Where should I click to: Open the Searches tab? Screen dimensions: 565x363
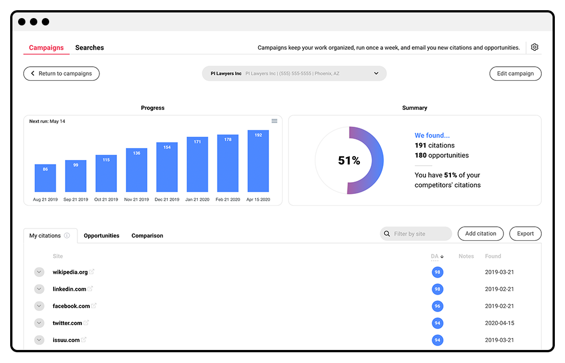pyautogui.click(x=89, y=47)
